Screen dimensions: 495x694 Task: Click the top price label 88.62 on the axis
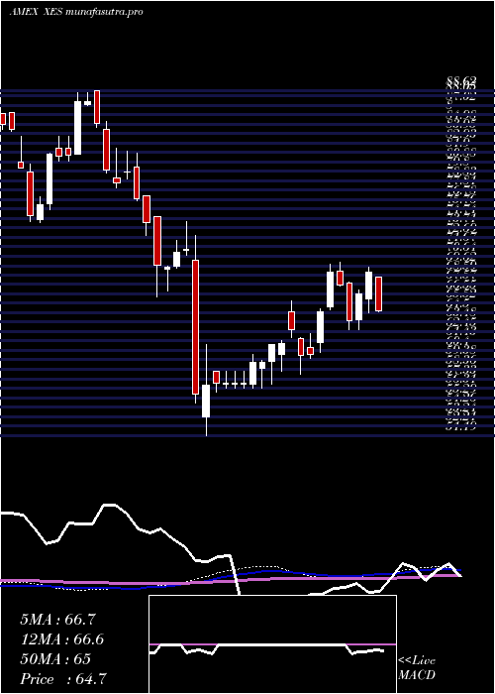point(461,81)
